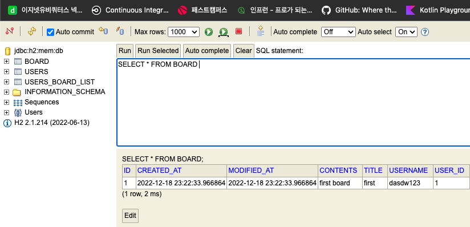Viewport: 470px width, 227px height.
Task: Open the Help question mark icon
Action: point(425,32)
